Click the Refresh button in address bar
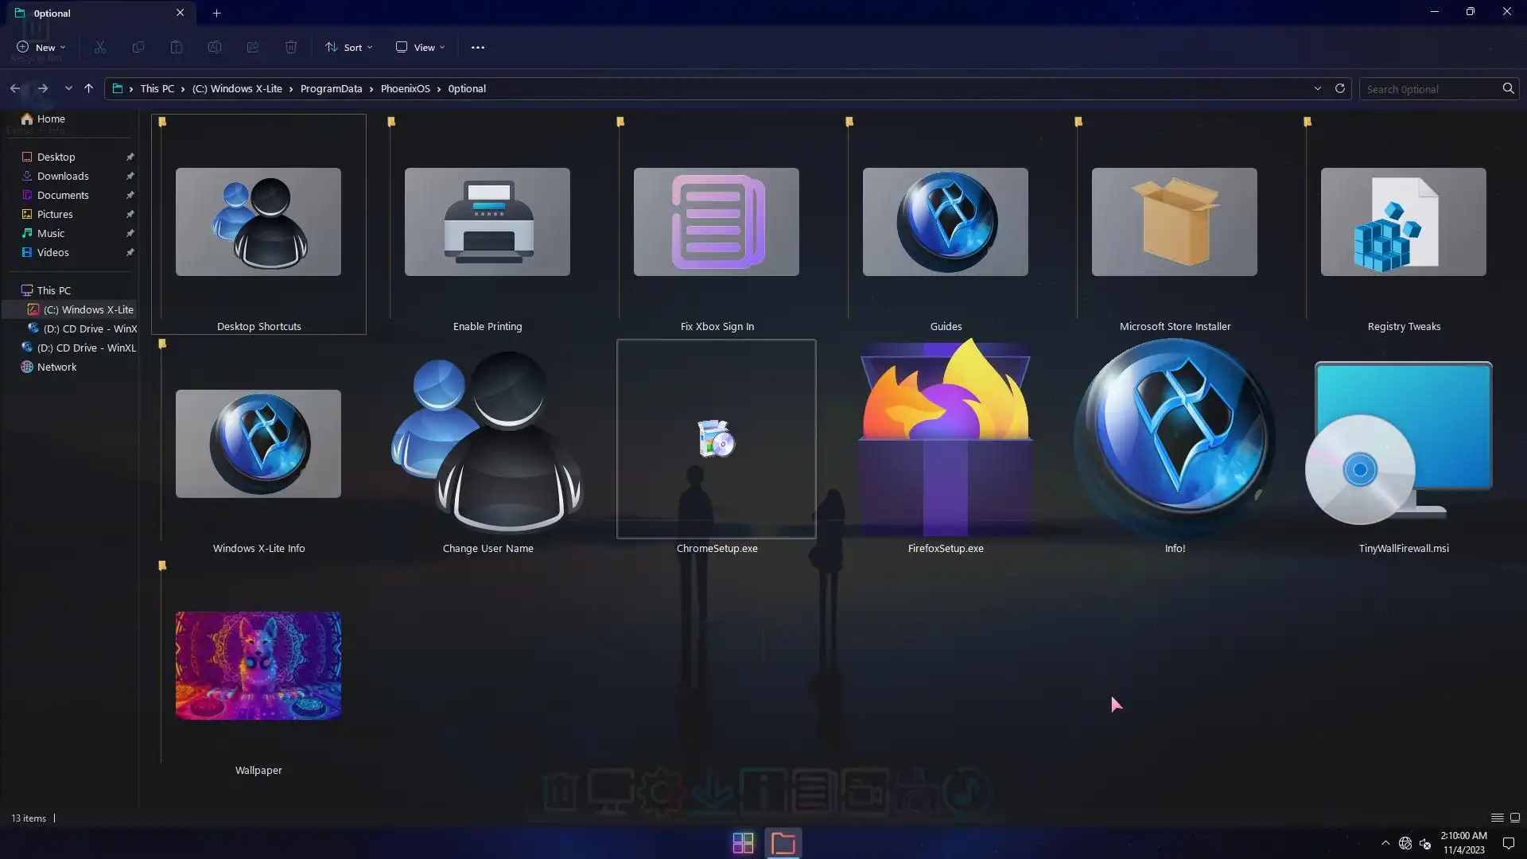 point(1340,88)
